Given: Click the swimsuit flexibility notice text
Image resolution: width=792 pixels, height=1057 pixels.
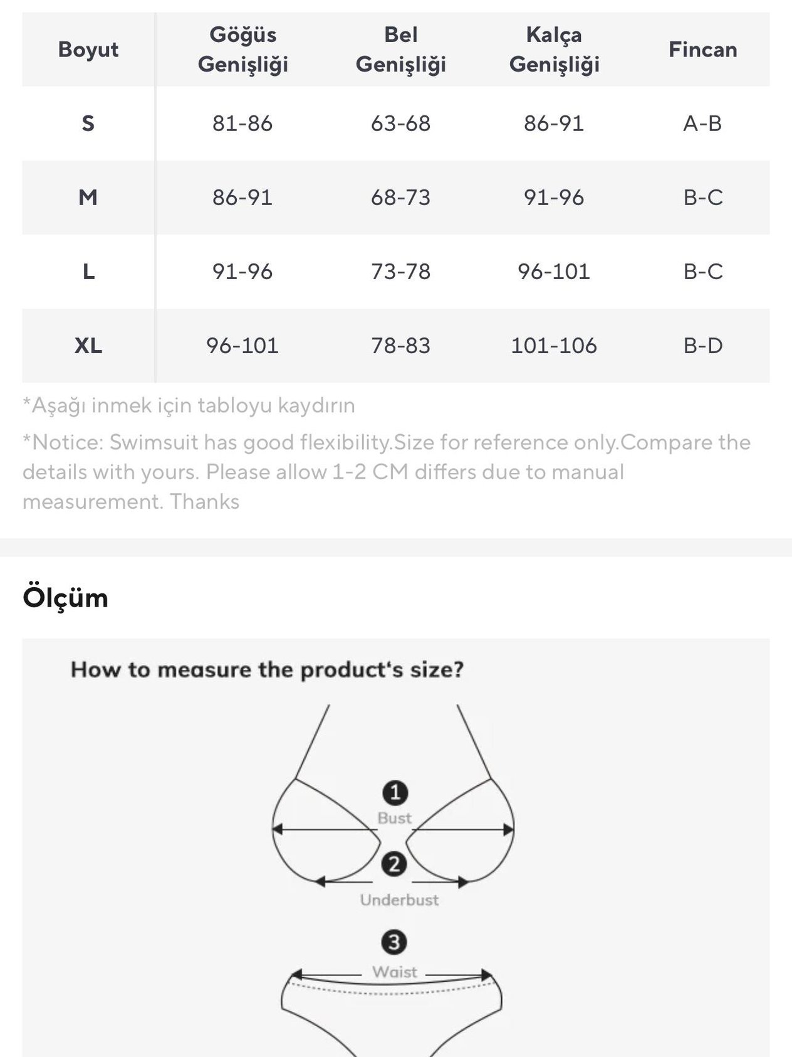Looking at the screenshot, I should point(387,472).
